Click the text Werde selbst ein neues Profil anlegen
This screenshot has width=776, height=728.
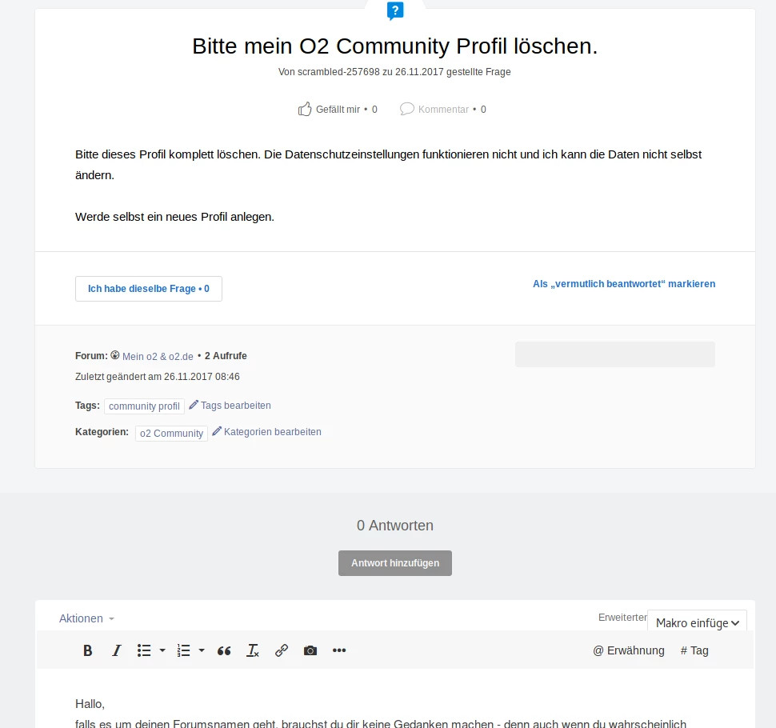coord(174,217)
